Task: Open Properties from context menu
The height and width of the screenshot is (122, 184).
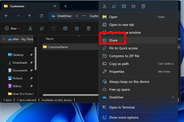Action: [x=138, y=71]
